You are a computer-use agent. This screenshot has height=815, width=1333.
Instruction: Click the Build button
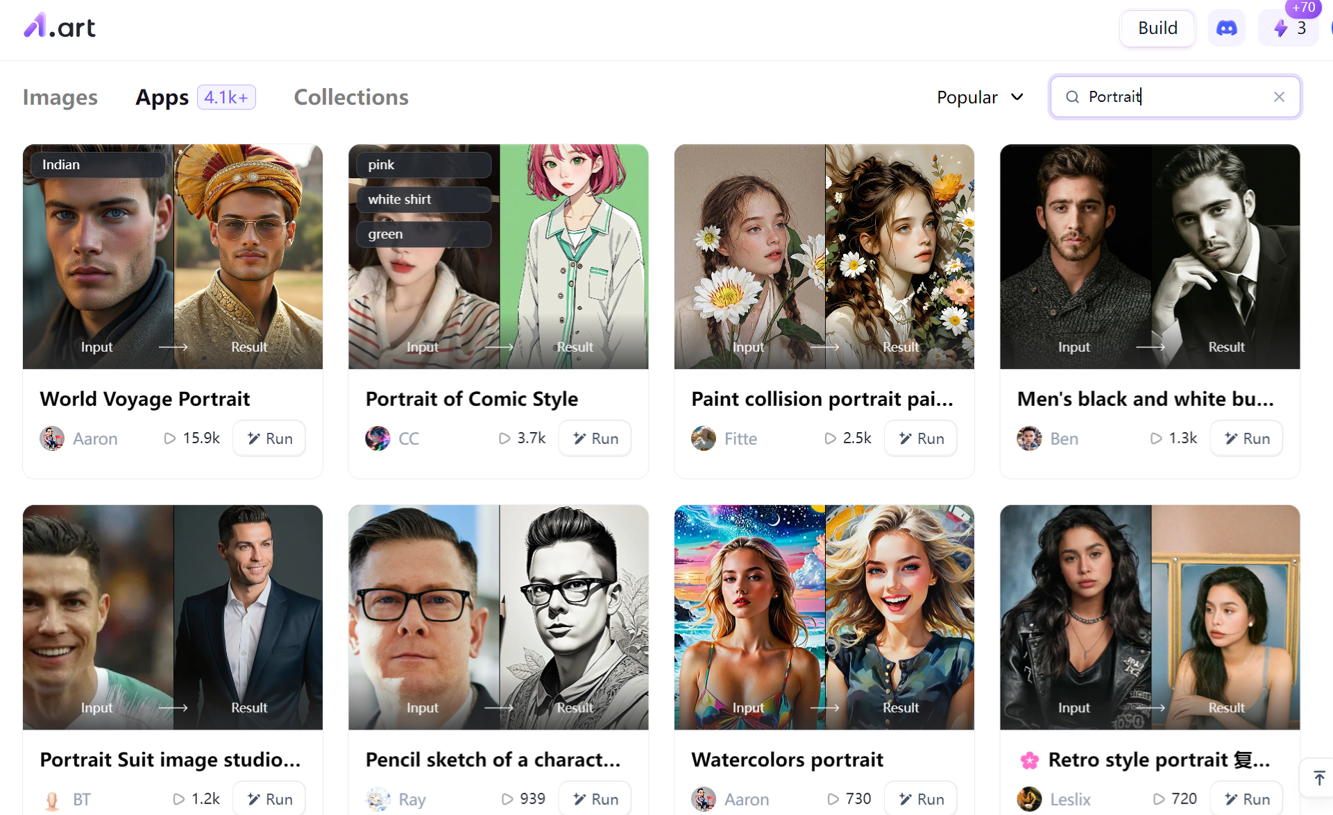point(1157,28)
